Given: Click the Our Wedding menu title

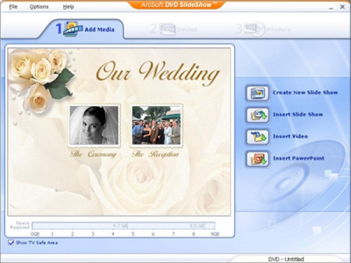Looking at the screenshot, I should [158, 73].
